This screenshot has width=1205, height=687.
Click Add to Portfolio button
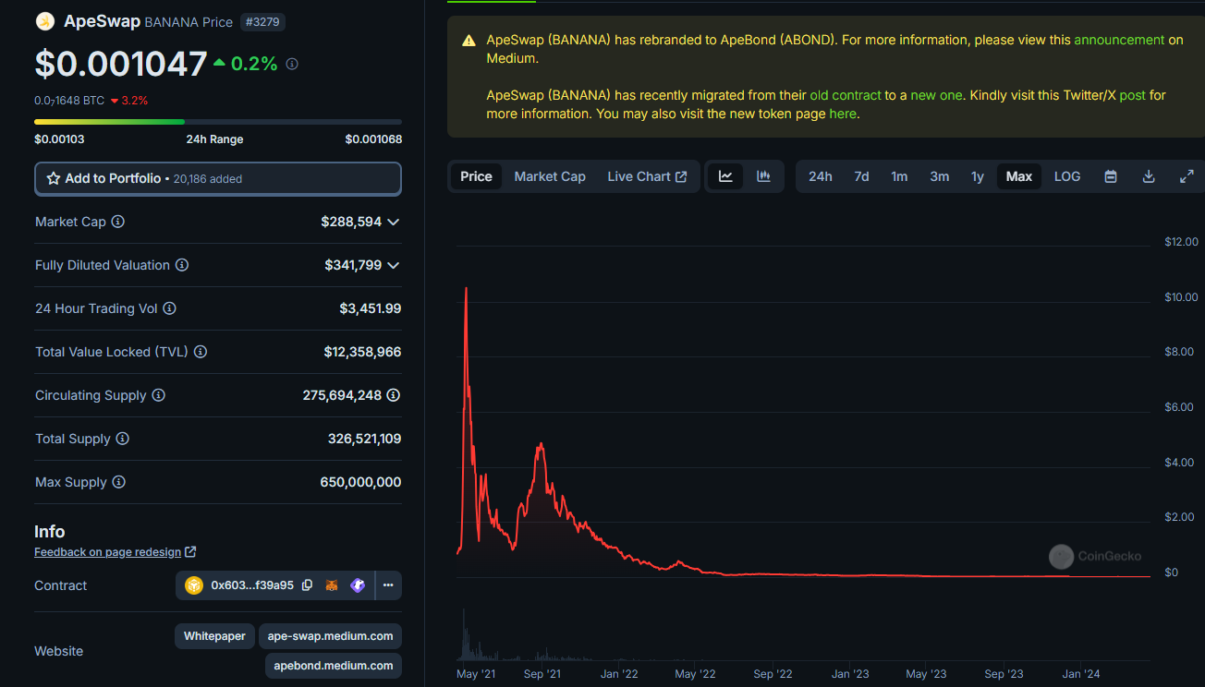218,178
